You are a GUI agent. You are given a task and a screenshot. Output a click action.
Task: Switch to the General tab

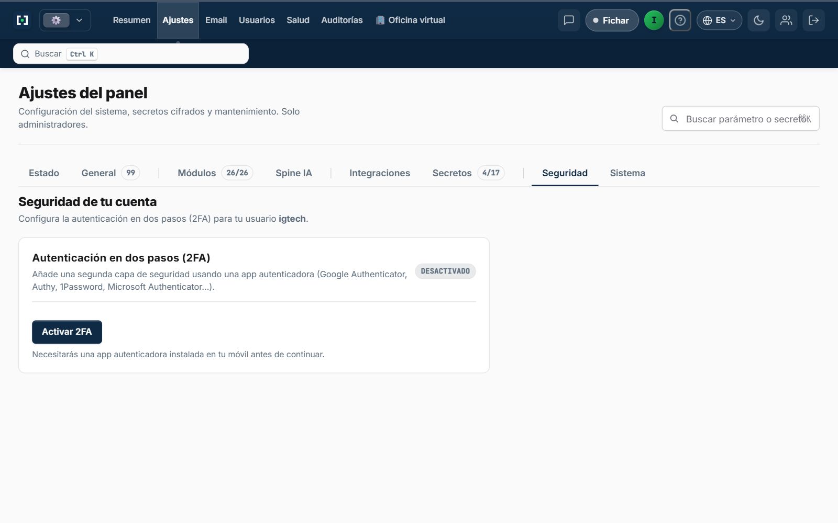tap(110, 173)
